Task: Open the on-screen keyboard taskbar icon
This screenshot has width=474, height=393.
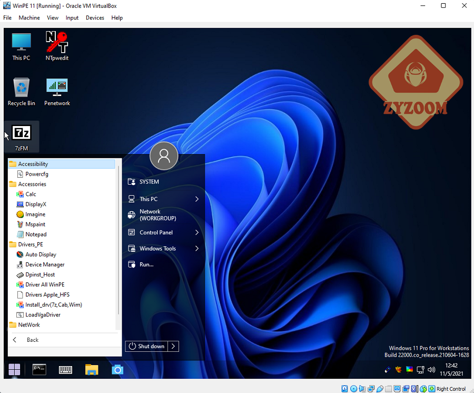Action: click(x=65, y=370)
